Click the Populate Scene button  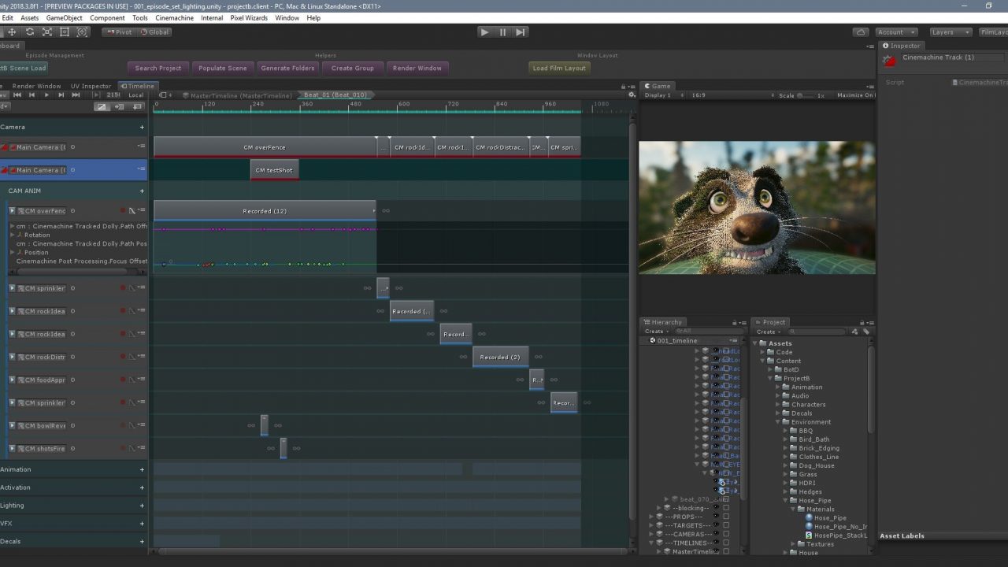pyautogui.click(x=223, y=68)
